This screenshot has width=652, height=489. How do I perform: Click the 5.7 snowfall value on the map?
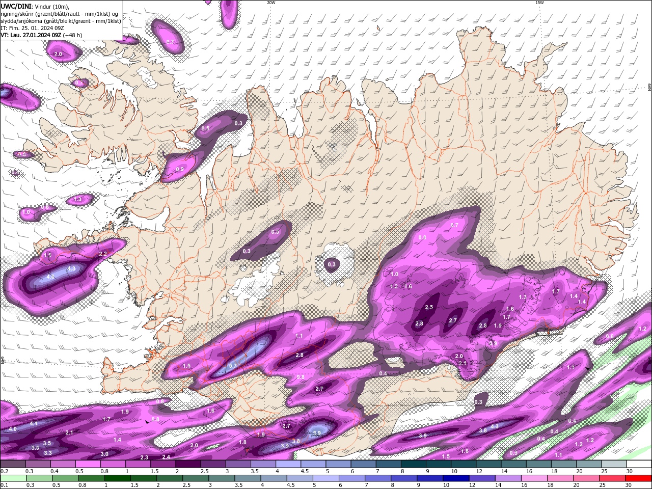click(x=233, y=366)
